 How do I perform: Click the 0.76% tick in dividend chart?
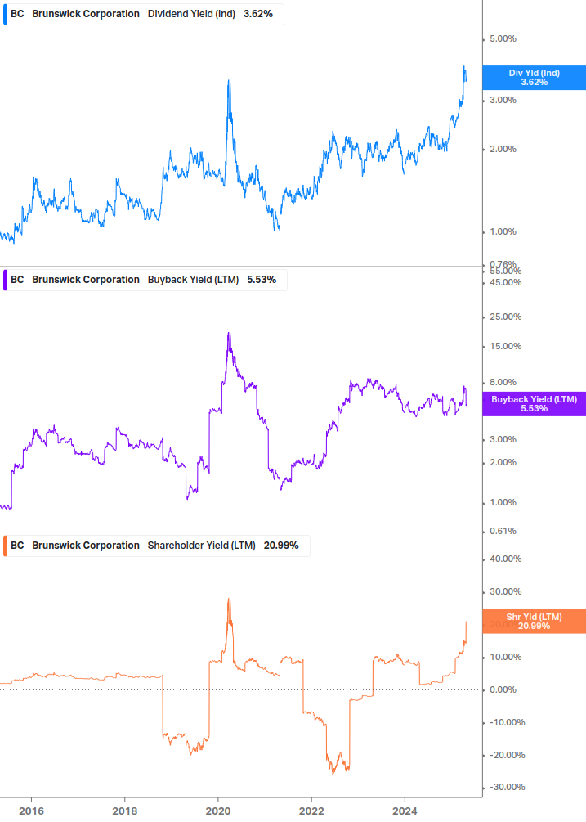[x=503, y=264]
